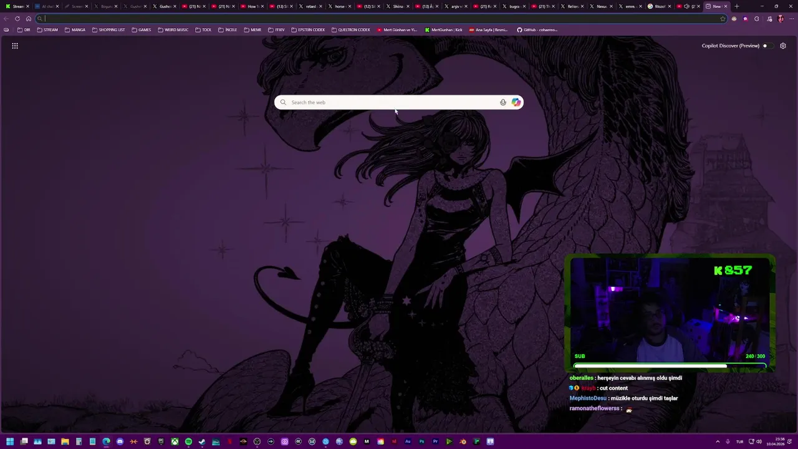Switch to the How To YouTube tab

point(252,6)
